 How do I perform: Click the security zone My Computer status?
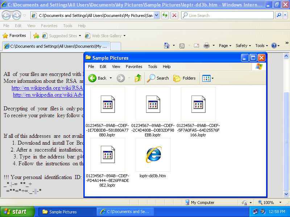point(200,203)
